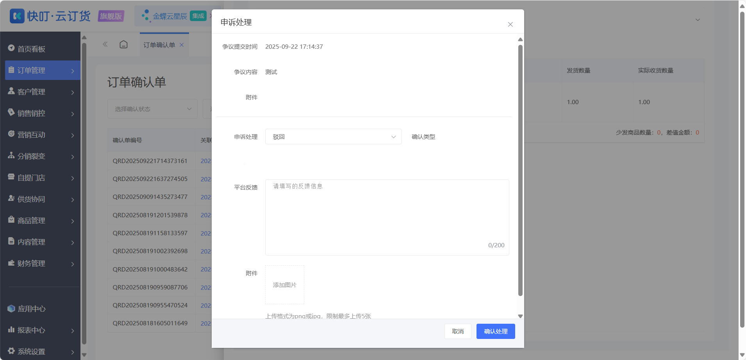Click the 确认处理 button
Viewport: 746px width, 360px height.
coord(496,331)
